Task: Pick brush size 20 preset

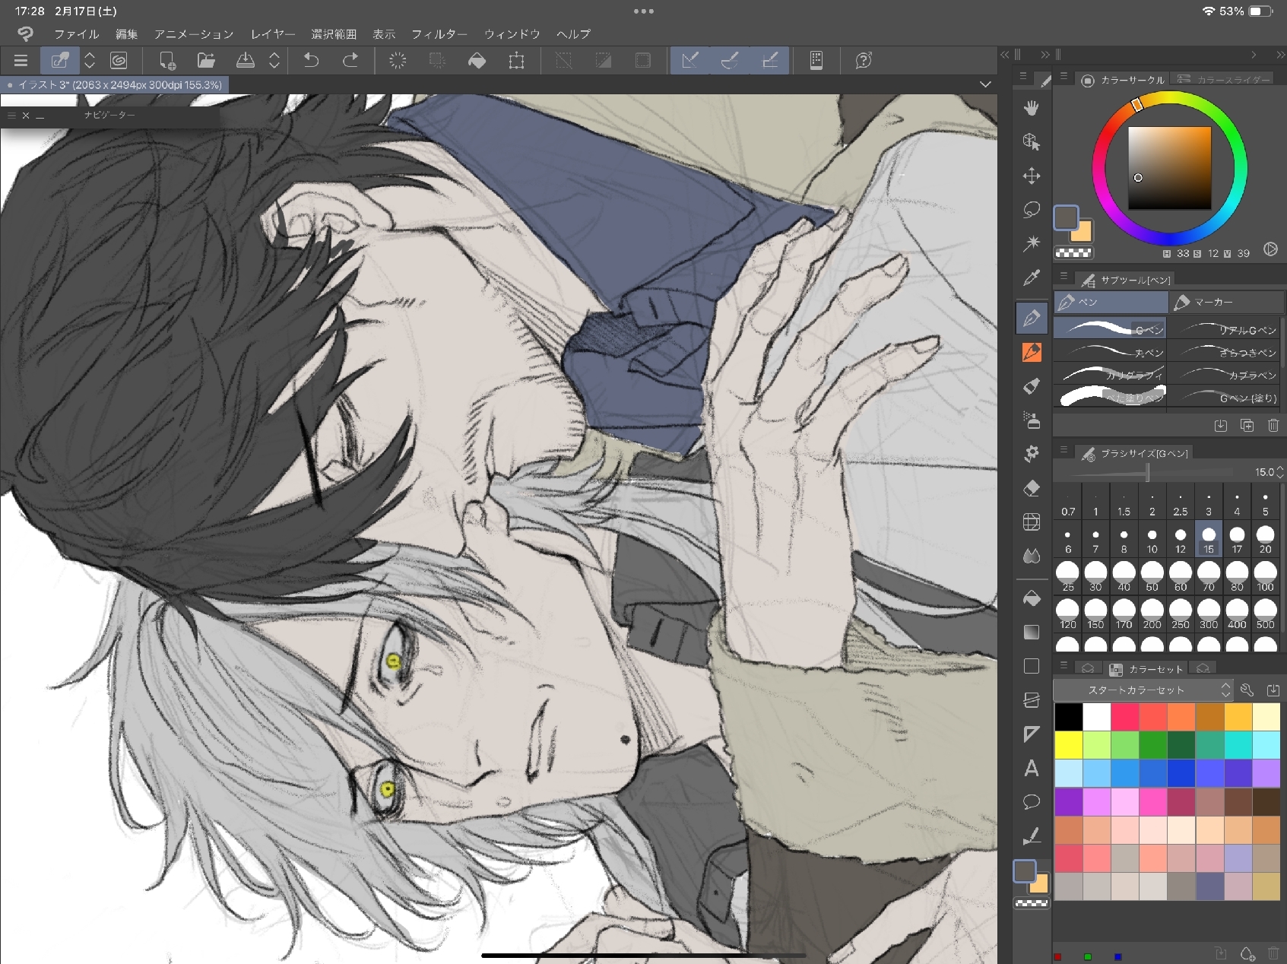Action: click(1265, 539)
